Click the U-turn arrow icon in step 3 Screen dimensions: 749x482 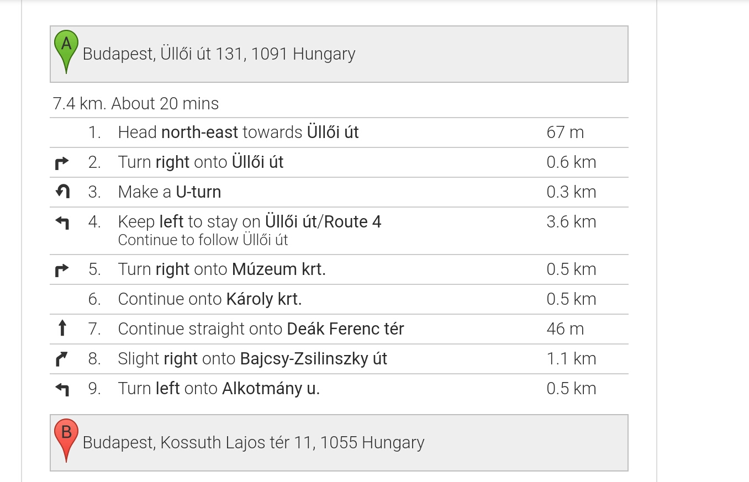tap(62, 192)
